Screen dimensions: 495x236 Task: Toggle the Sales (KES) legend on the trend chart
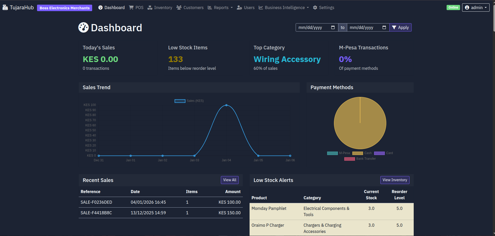(x=189, y=101)
